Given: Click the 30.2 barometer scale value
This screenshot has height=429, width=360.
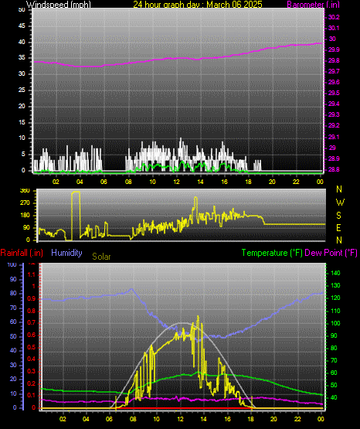Looking at the screenshot, I should (x=334, y=17).
